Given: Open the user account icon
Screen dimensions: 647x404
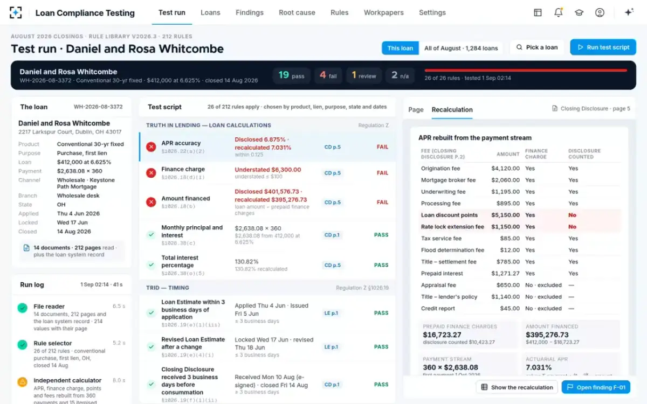Looking at the screenshot, I should coord(600,12).
